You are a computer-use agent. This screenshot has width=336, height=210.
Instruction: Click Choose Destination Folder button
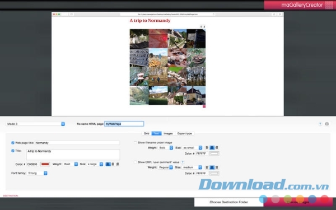pos(228,202)
